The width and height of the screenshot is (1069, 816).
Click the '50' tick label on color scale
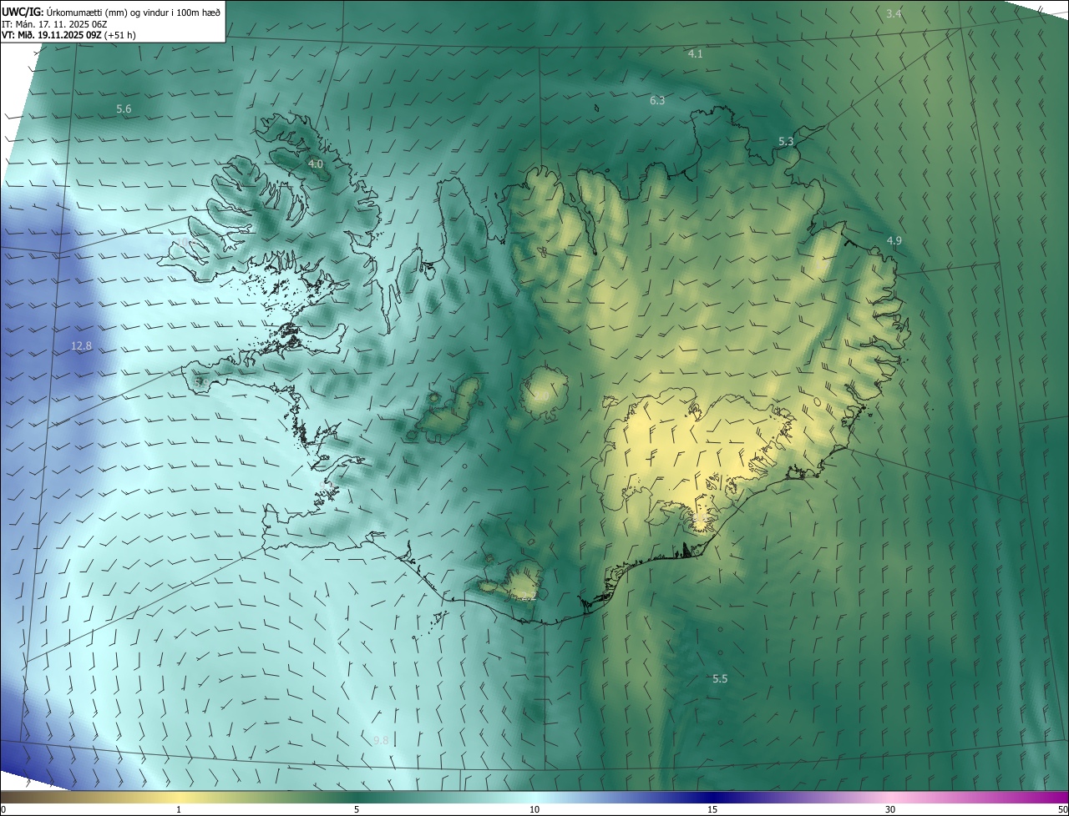tap(1061, 809)
